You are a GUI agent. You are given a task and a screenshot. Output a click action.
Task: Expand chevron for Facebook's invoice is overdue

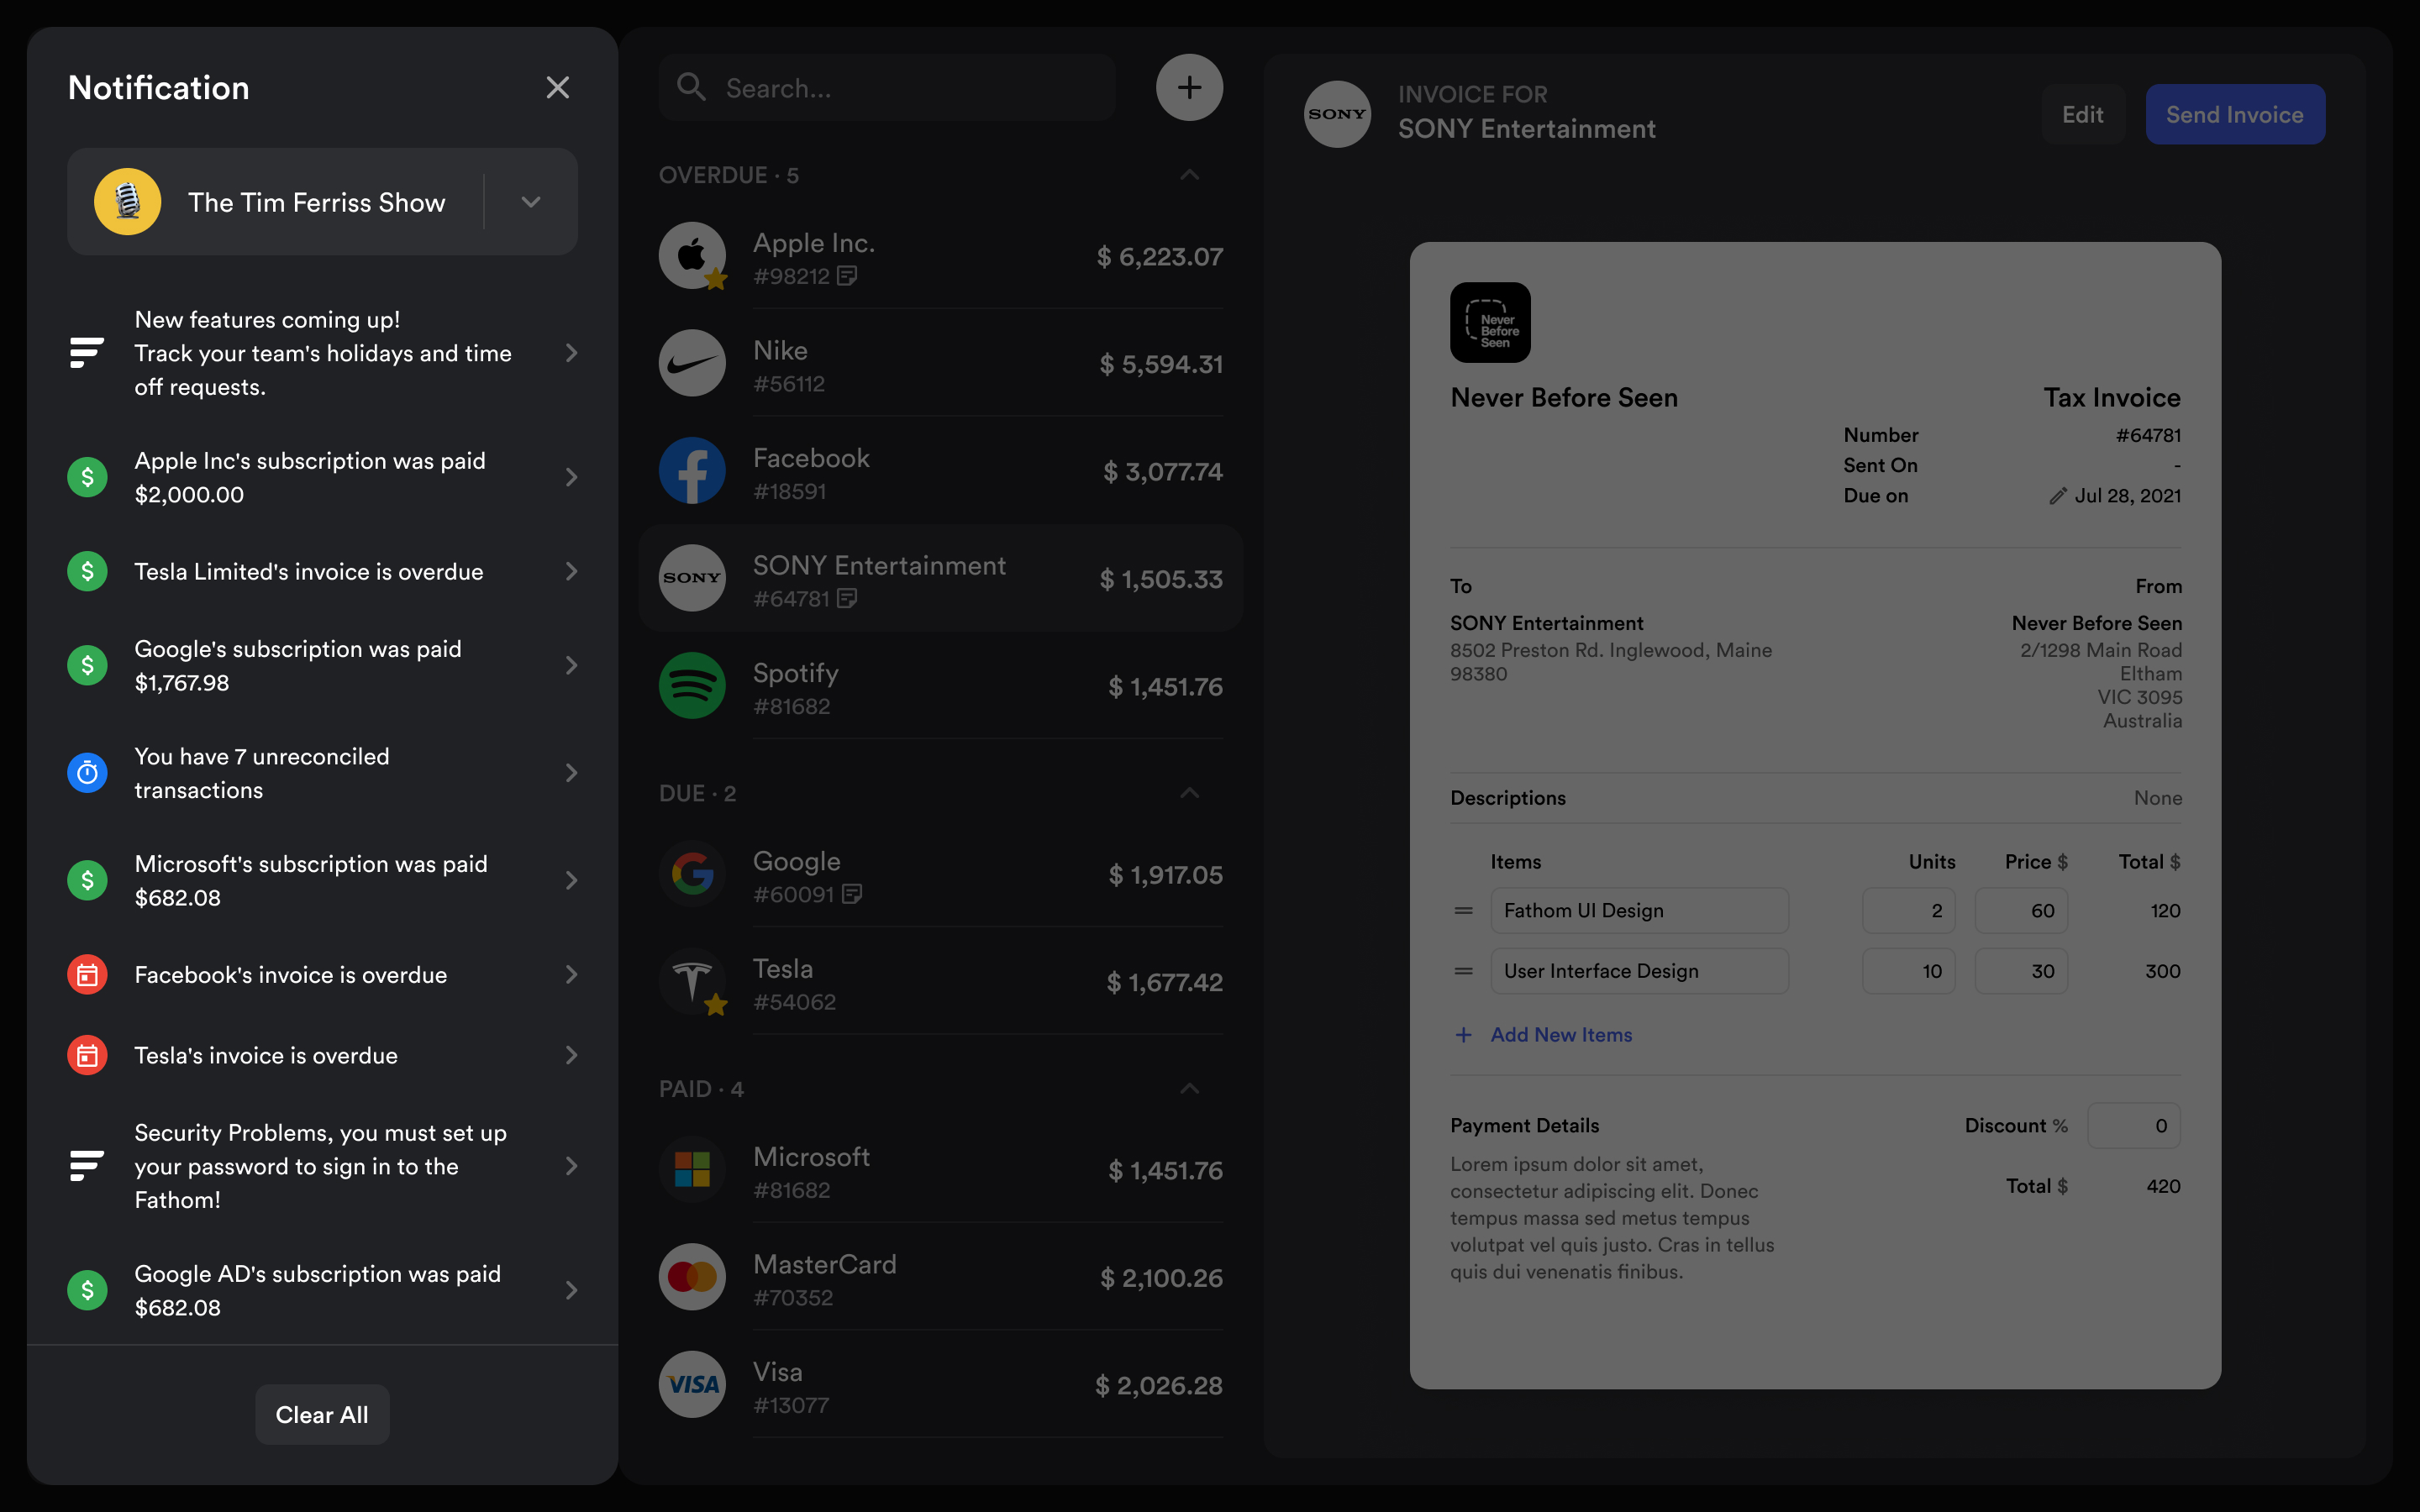tap(571, 974)
